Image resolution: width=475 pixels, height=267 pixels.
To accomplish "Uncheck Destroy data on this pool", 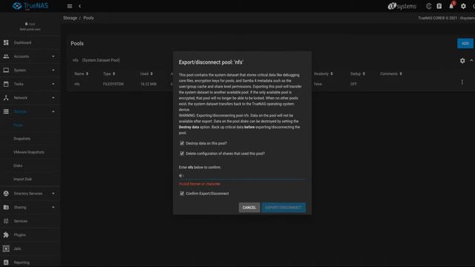I will [x=182, y=143].
